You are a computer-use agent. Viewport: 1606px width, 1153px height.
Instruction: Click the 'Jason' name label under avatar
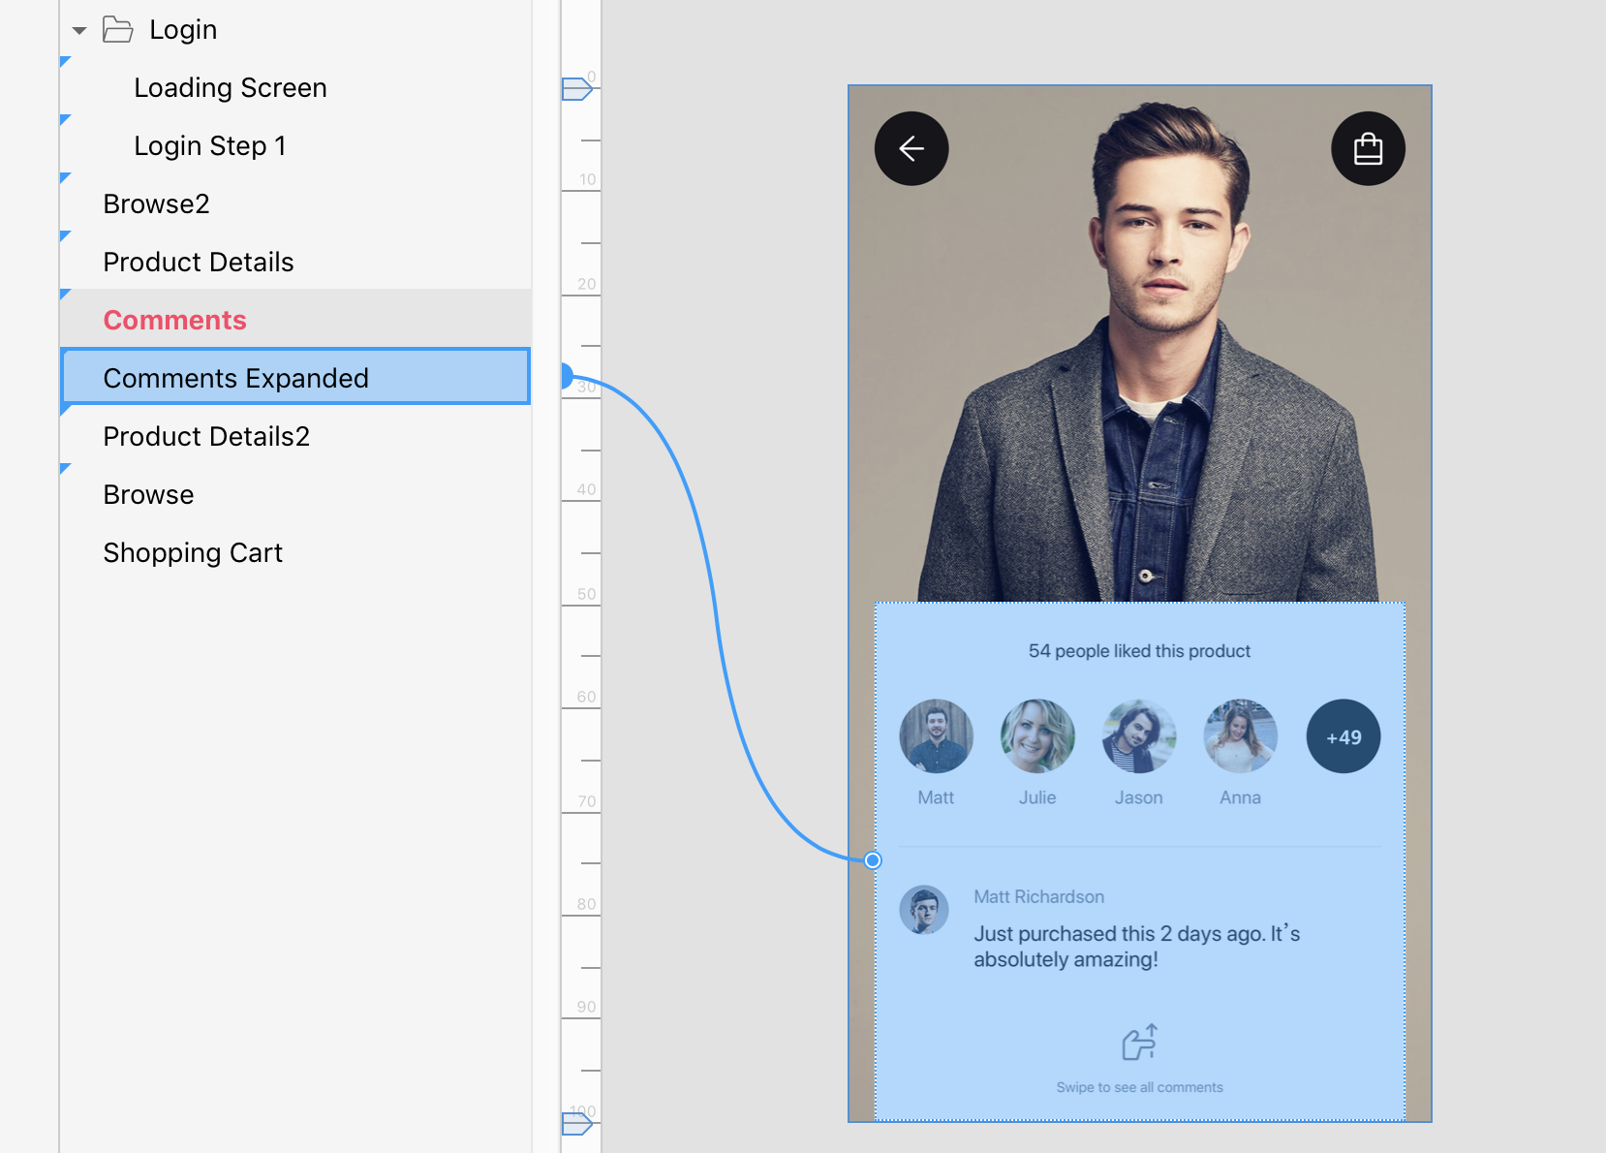pyautogui.click(x=1138, y=797)
